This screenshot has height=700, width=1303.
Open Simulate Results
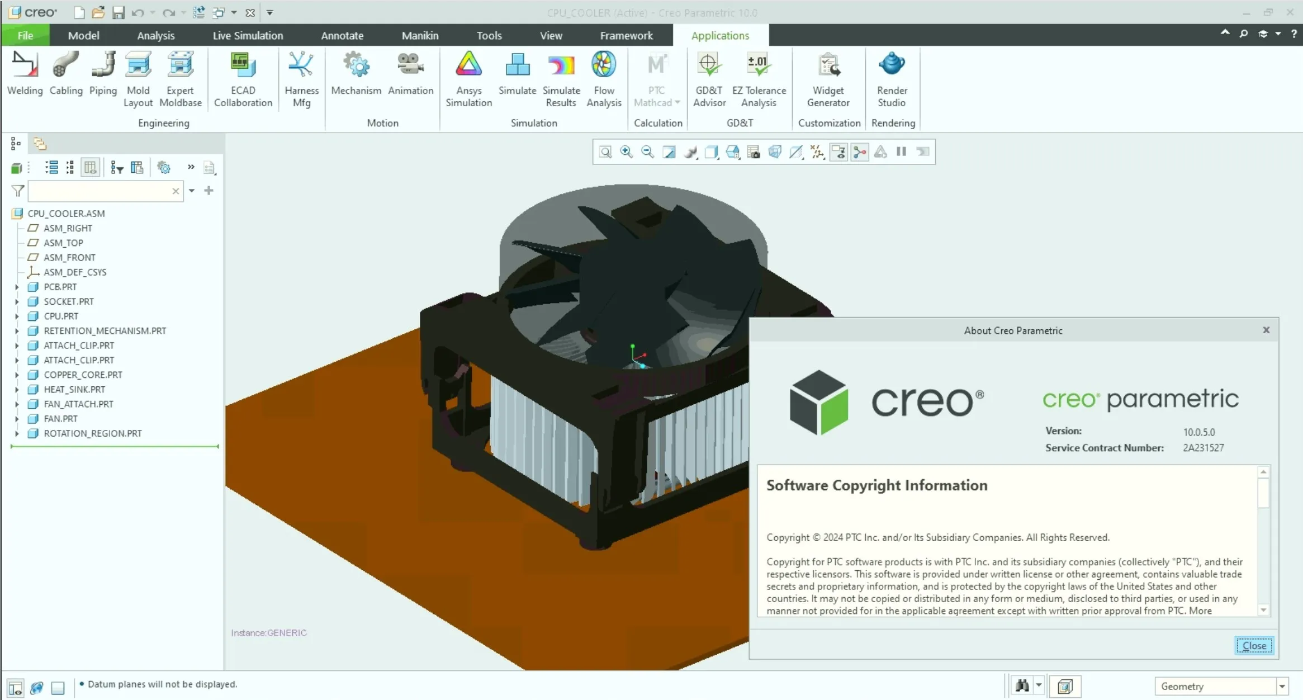click(x=561, y=79)
